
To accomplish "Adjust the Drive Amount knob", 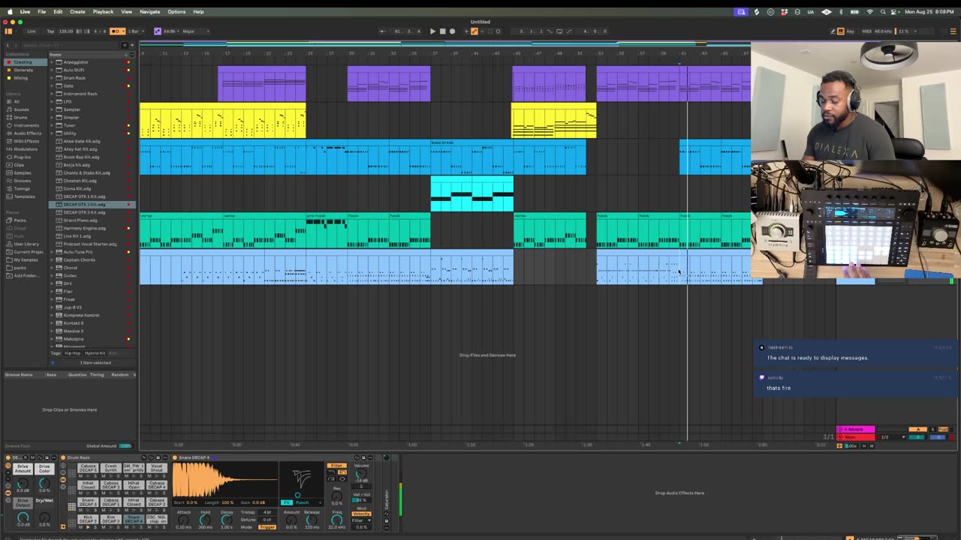I will coord(23,482).
